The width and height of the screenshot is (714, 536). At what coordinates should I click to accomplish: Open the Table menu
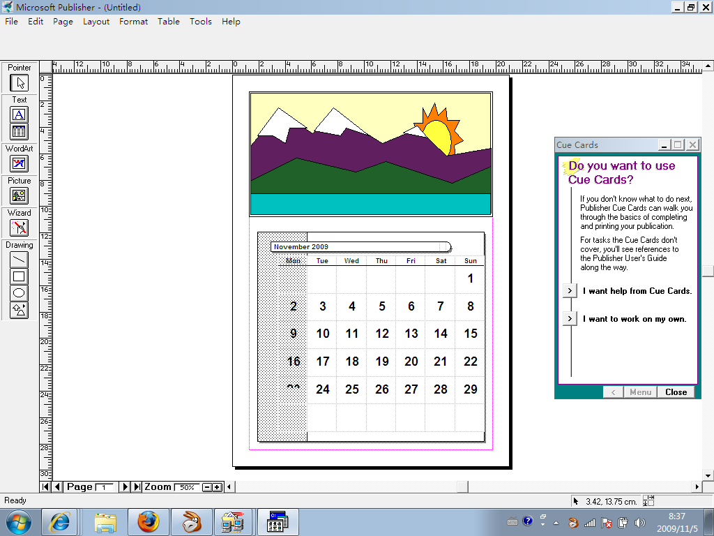click(x=168, y=22)
